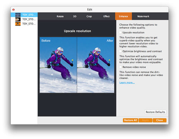Image resolution: width=179 pixels, height=139 pixels.
Task: Click the greyed Apply button
Action: coord(145,120)
